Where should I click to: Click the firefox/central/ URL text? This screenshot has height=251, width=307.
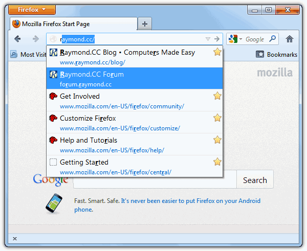116,172
